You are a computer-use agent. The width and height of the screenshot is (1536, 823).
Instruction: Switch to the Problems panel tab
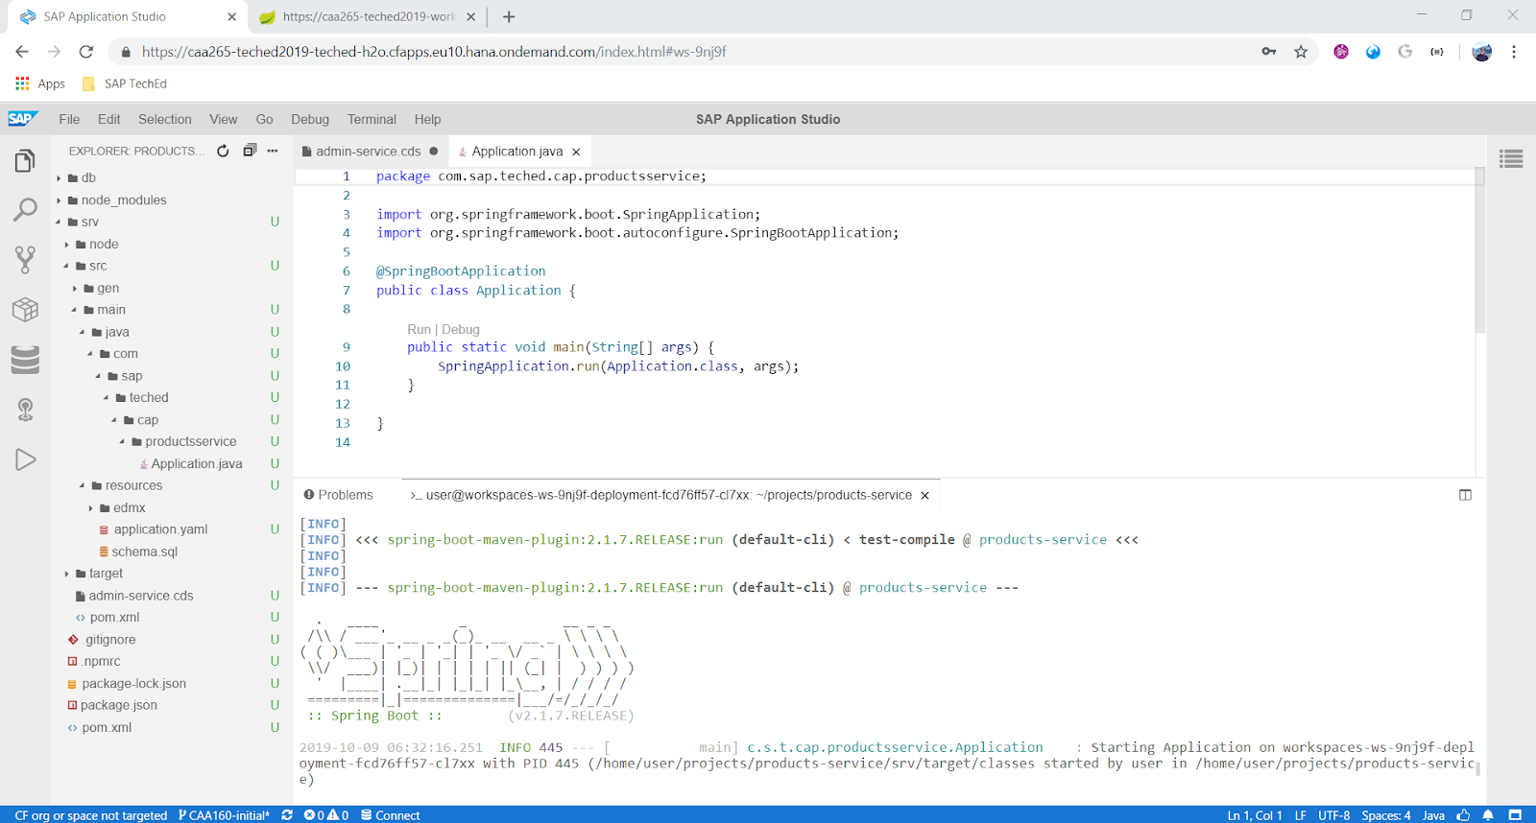[338, 495]
